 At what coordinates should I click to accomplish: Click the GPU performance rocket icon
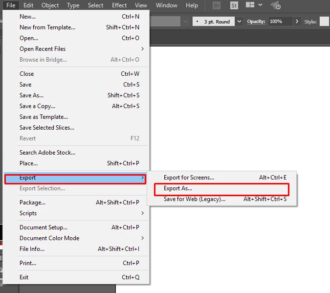[x=276, y=5]
